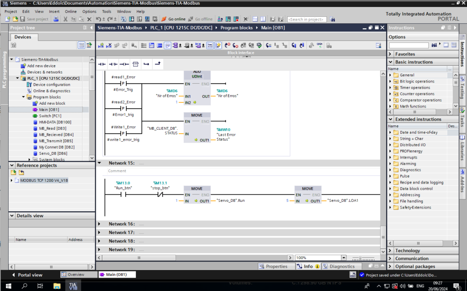This screenshot has width=467, height=291.
Task: Click the open branch icon
Action: (x=146, y=64)
